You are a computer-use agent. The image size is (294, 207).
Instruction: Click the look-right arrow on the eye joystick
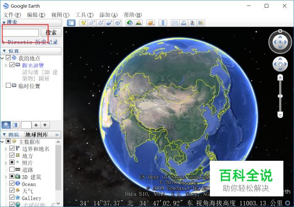pyautogui.click(x=286, y=42)
